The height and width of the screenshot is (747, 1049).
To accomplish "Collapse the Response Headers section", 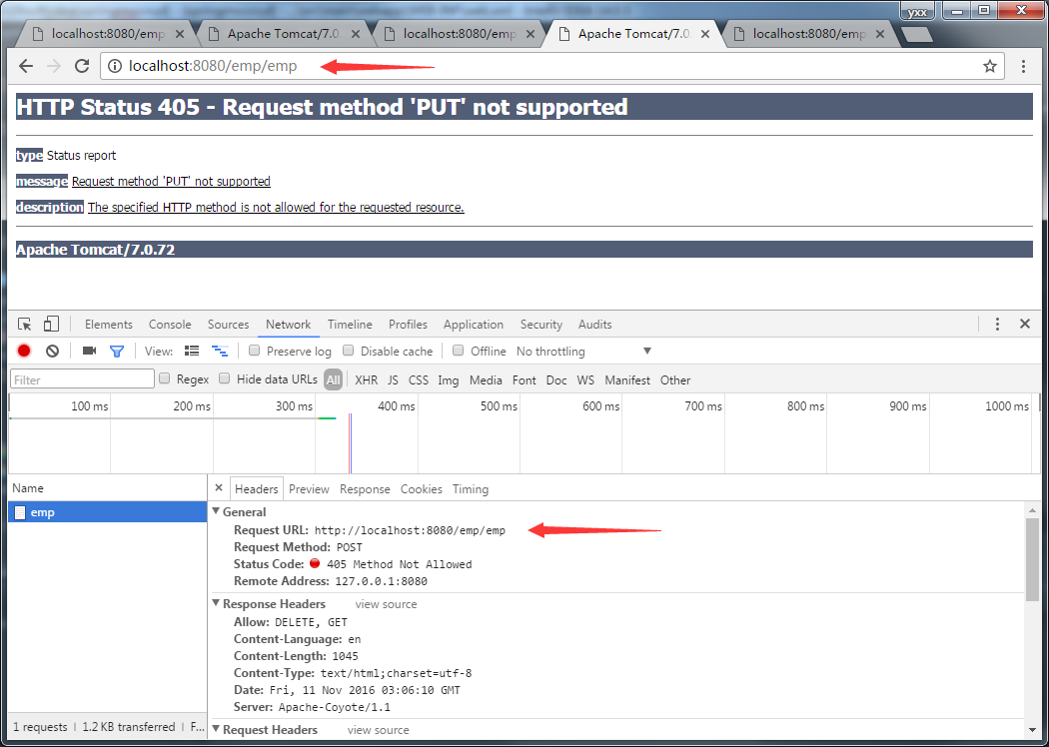I will [216, 604].
